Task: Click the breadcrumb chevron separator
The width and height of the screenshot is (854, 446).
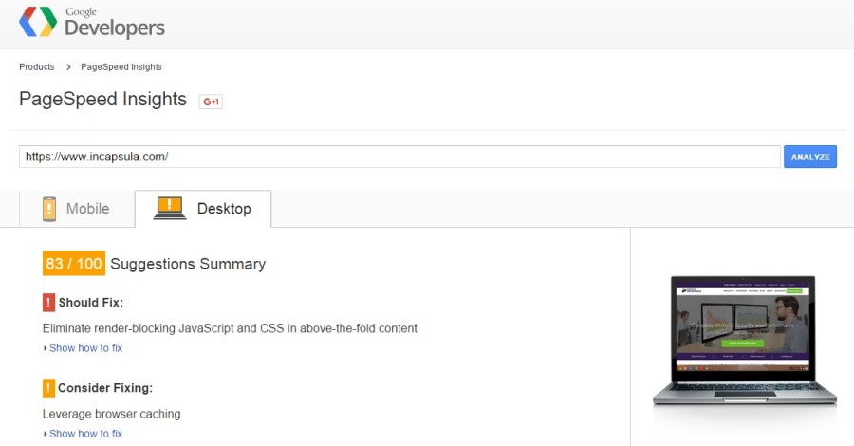Action: click(68, 67)
